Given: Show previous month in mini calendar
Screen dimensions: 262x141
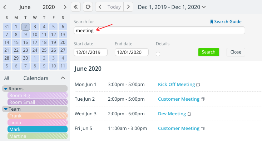Looking at the screenshot, I should point(5,7).
